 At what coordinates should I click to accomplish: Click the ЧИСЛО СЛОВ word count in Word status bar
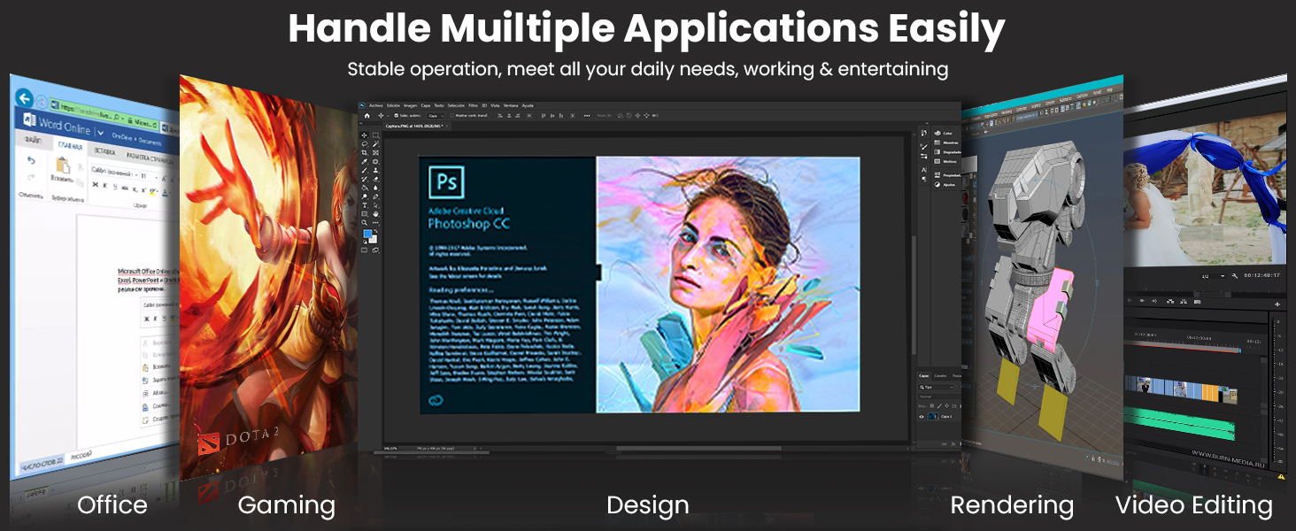point(42,464)
